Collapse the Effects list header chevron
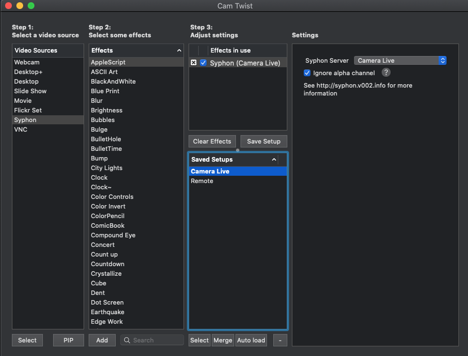This screenshot has height=356, width=468. point(179,50)
